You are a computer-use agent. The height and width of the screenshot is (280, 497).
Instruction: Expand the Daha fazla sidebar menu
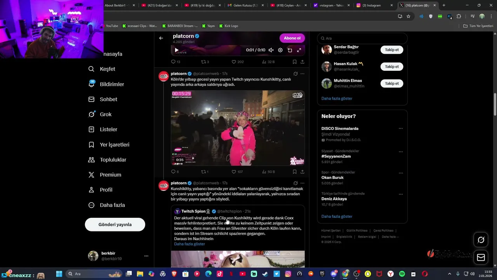[107, 205]
